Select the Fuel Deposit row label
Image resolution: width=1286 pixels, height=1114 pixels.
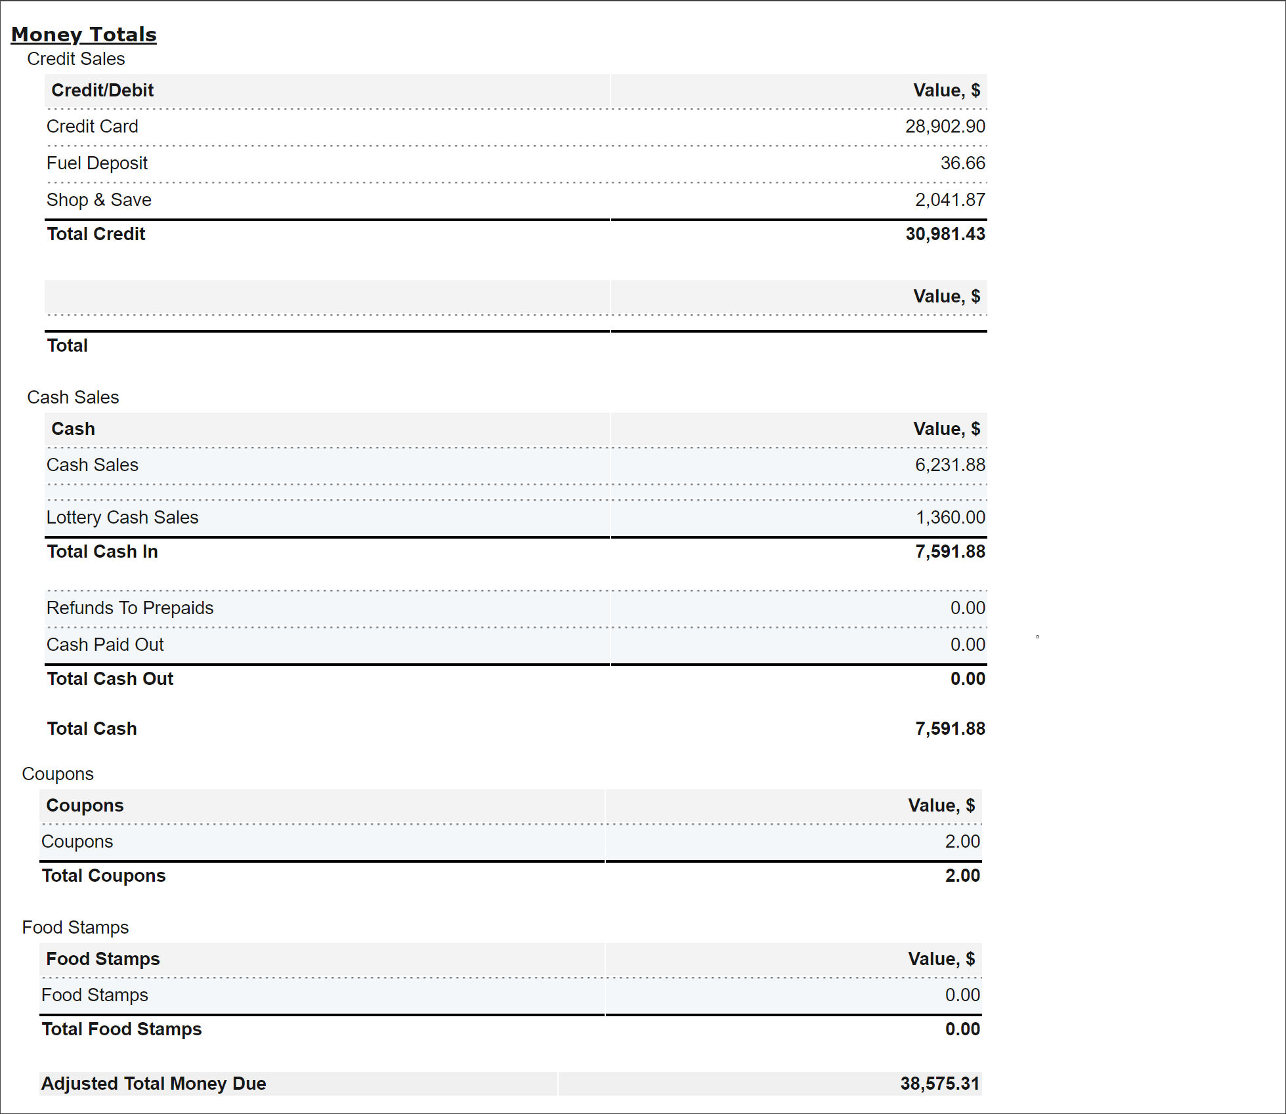(97, 163)
